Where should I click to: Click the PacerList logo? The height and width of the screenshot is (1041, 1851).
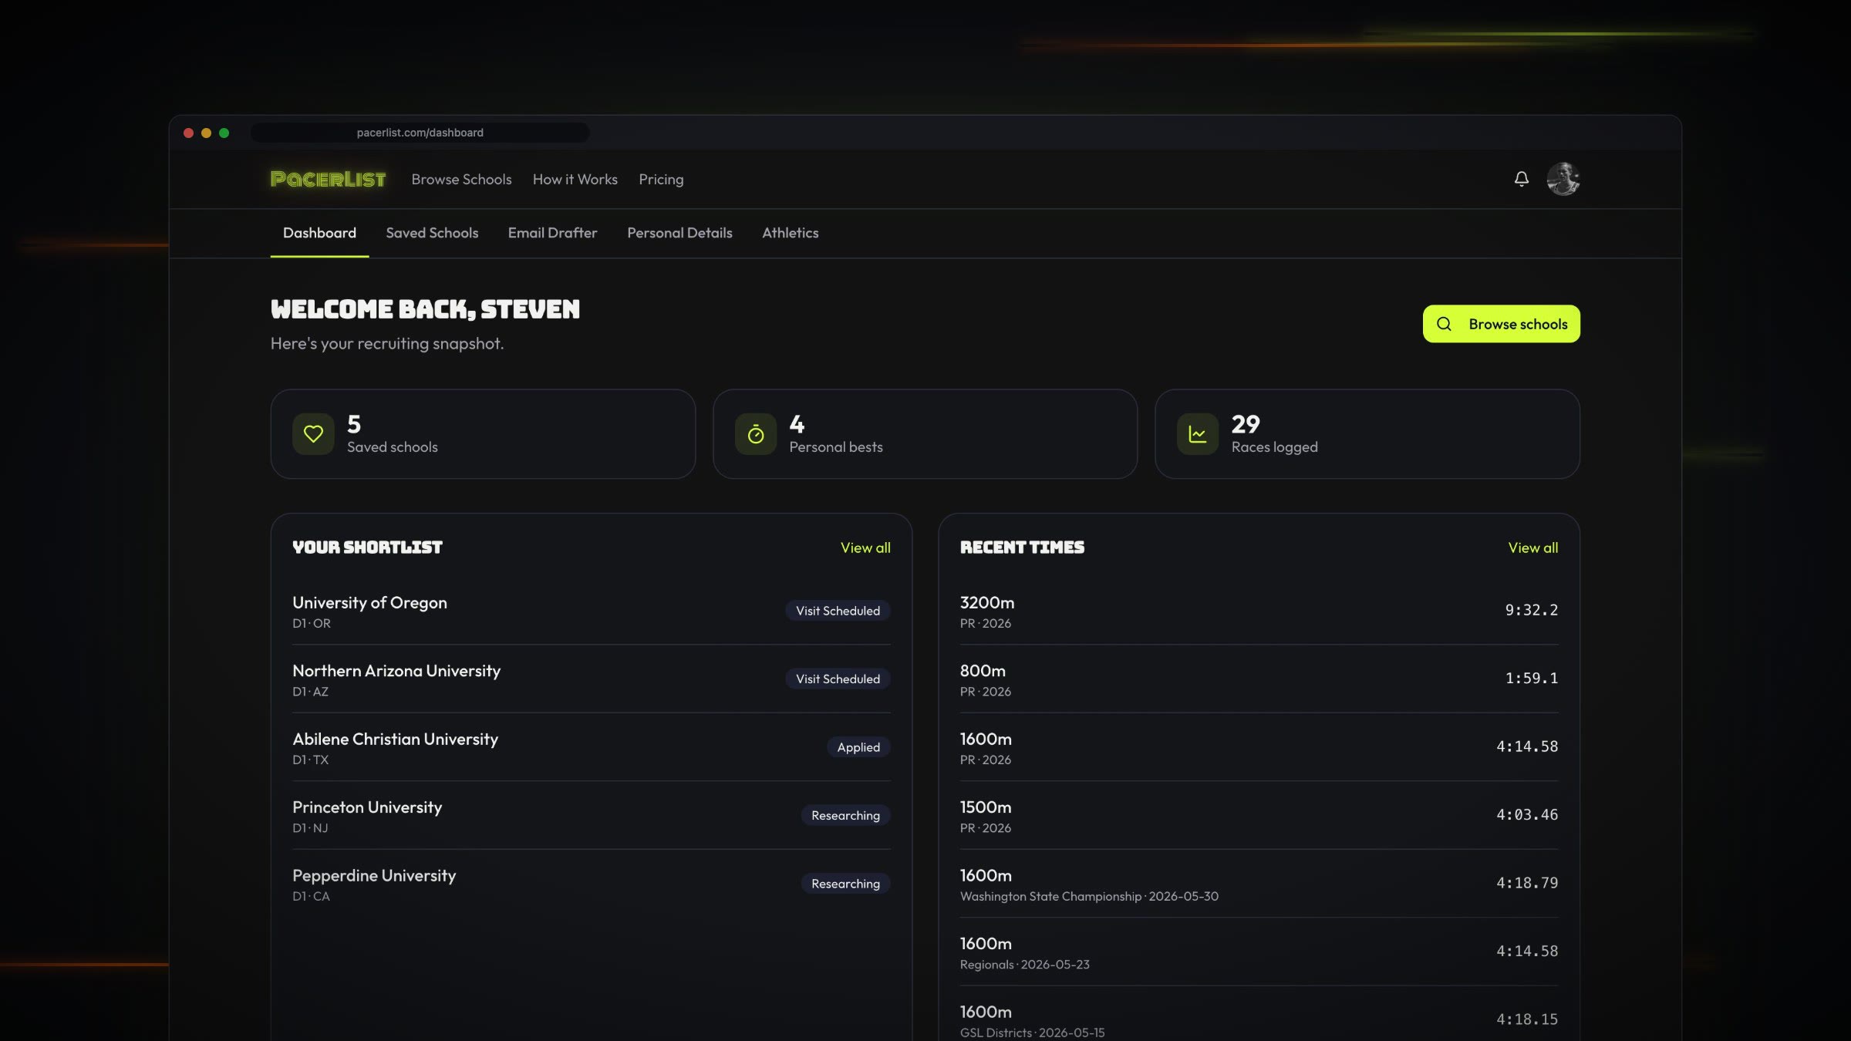pyautogui.click(x=328, y=179)
